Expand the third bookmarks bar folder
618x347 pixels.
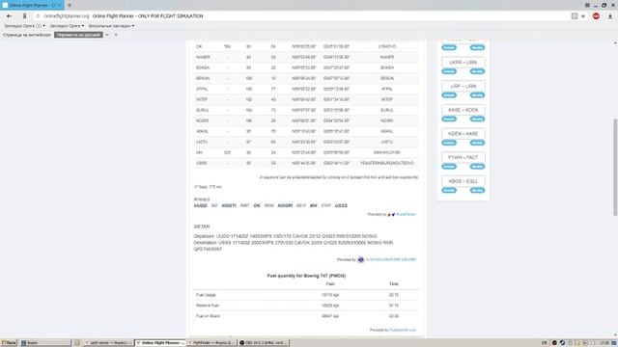tap(111, 26)
